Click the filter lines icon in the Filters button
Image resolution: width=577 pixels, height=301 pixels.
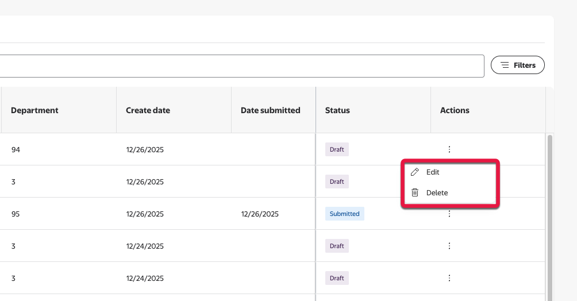pos(505,65)
